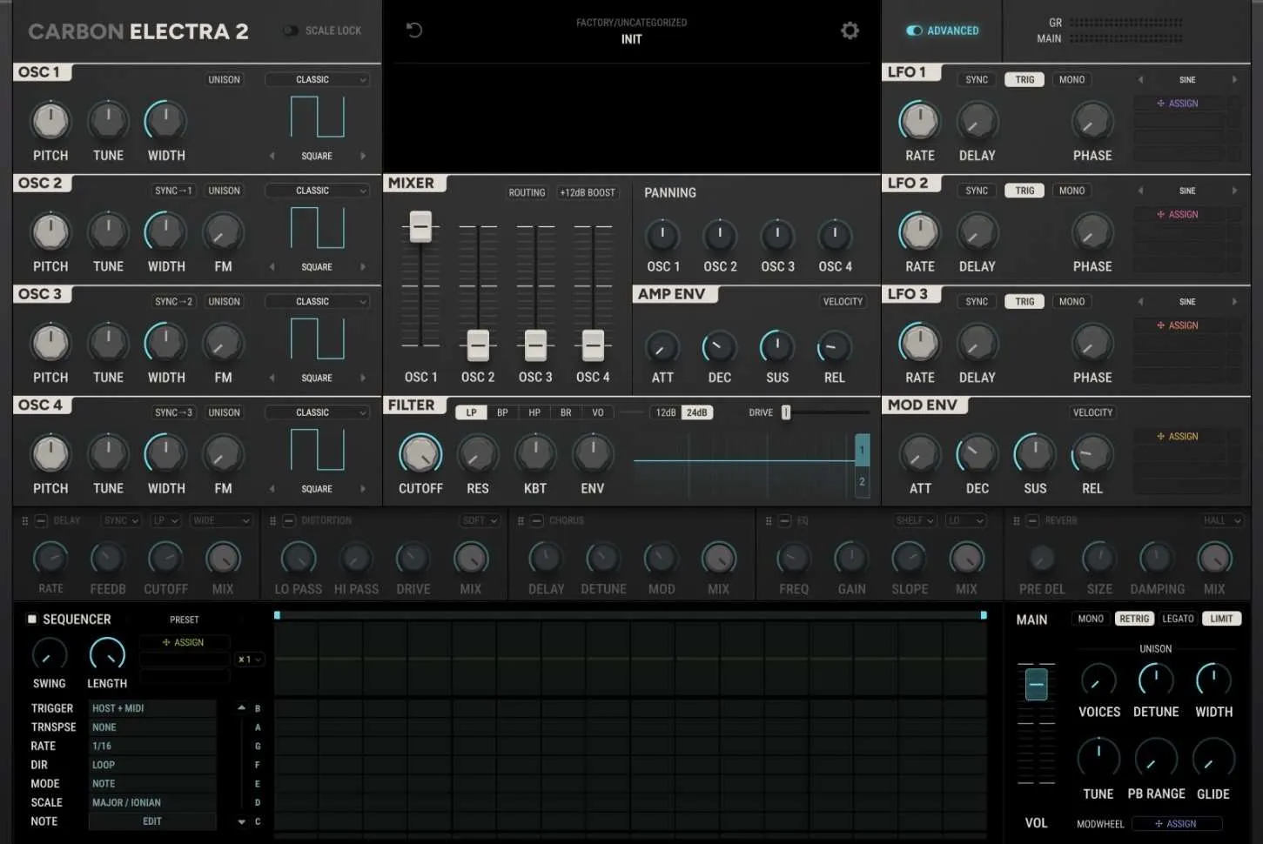Enable the Chorus effect toggle
The height and width of the screenshot is (844, 1263).
(537, 520)
